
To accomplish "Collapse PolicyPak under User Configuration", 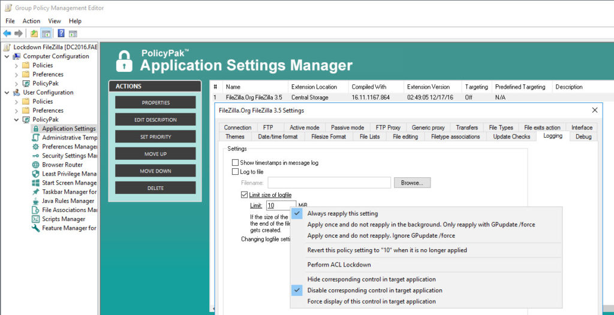I will 16,120.
